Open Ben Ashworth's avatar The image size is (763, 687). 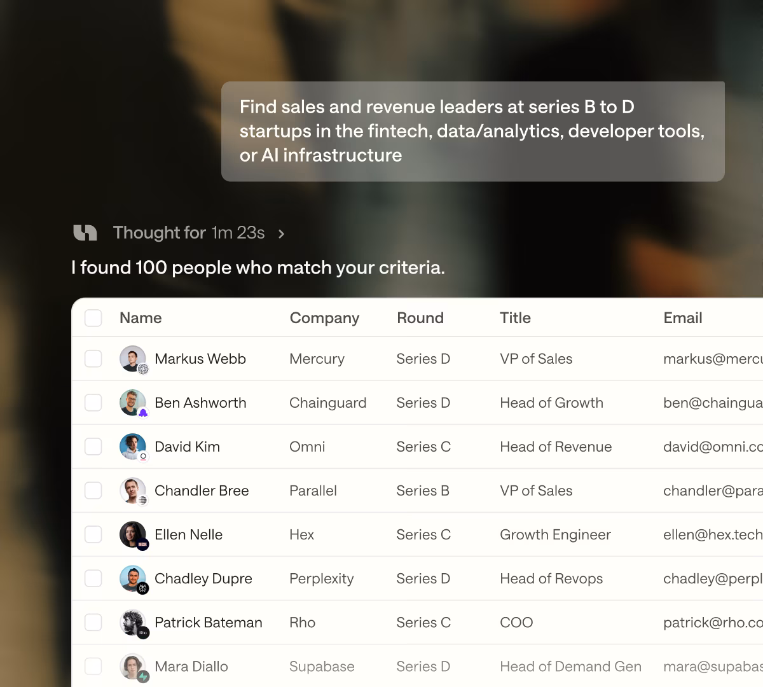pos(133,403)
